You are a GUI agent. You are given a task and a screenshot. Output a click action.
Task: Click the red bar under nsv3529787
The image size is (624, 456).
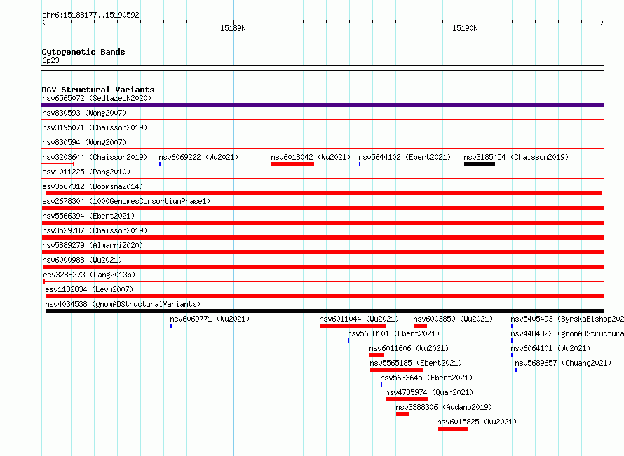323,237
